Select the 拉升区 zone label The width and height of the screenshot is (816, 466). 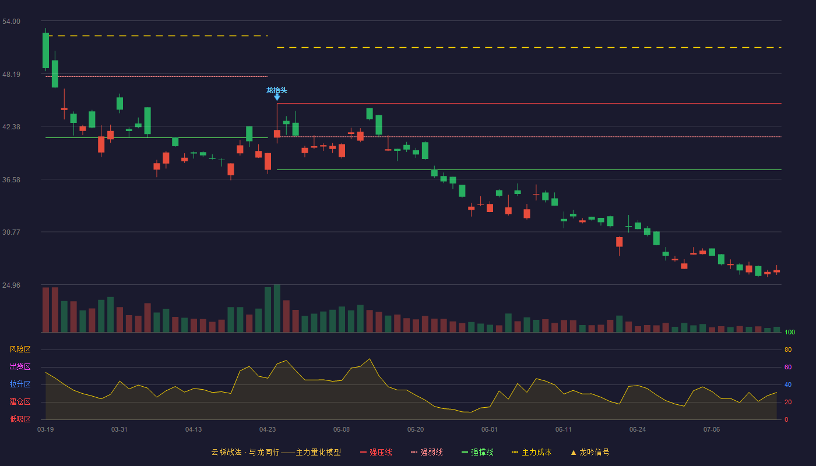[20, 384]
